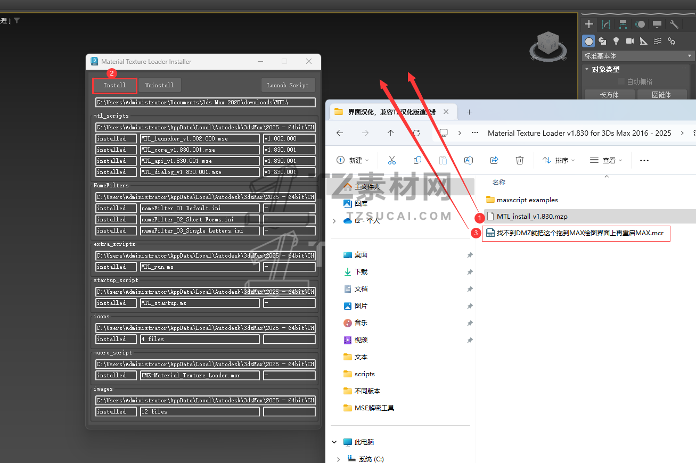Click the Share icon in Explorer toolbar
This screenshot has width=696, height=463.
[x=494, y=160]
